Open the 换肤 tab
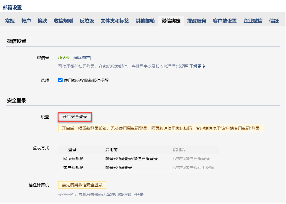Image resolution: width=286 pixels, height=204 pixels. [42, 21]
